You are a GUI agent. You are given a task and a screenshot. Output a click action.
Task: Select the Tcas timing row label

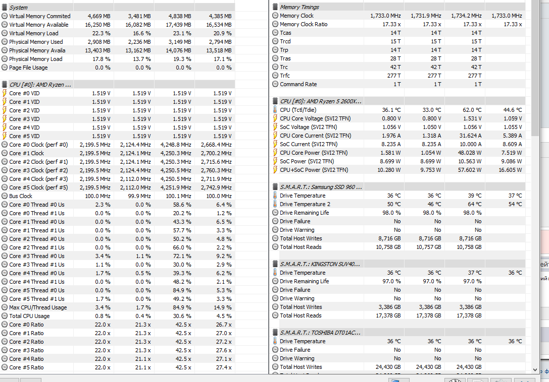[285, 32]
